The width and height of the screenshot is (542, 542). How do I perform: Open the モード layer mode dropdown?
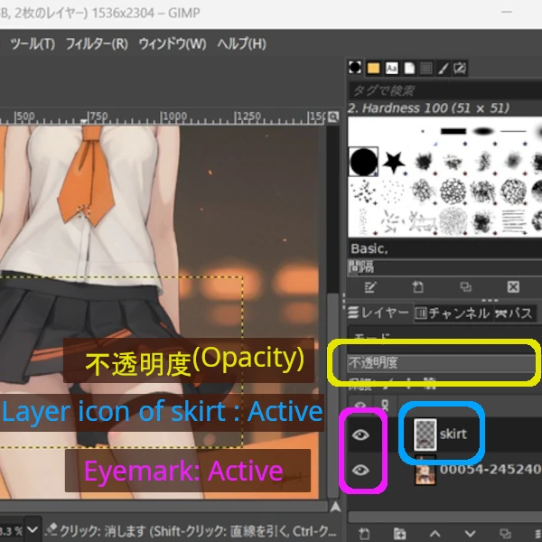[x=444, y=337]
